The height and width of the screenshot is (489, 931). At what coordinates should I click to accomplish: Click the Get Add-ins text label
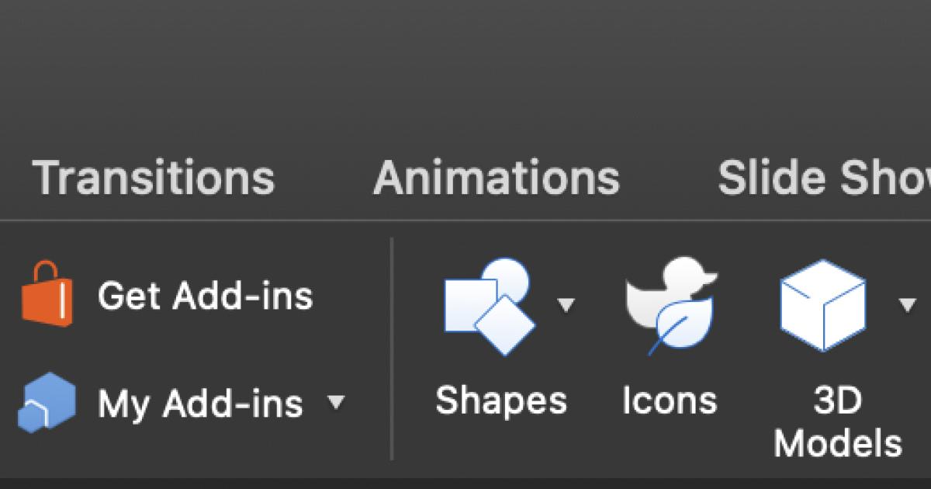pyautogui.click(x=205, y=296)
